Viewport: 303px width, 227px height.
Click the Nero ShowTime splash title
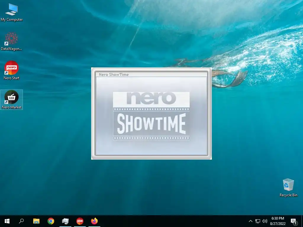[114, 74]
